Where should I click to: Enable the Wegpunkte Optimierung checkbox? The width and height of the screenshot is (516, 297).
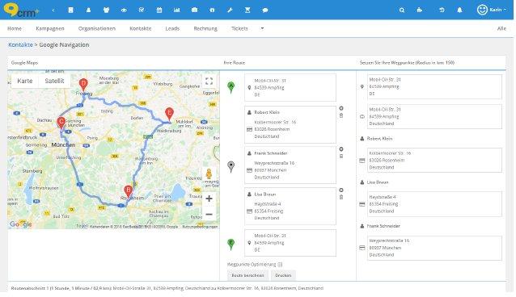(280, 265)
